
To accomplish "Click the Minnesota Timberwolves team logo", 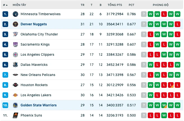I will pyautogui.click(x=15, y=14).
